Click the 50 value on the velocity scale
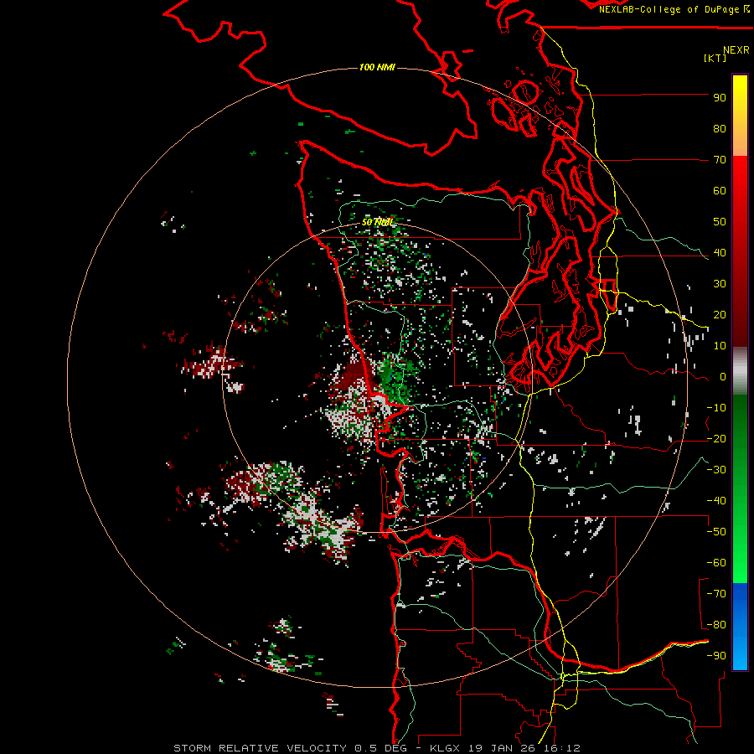 [720, 222]
